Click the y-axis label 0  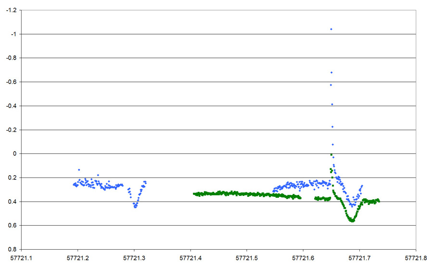15,154
